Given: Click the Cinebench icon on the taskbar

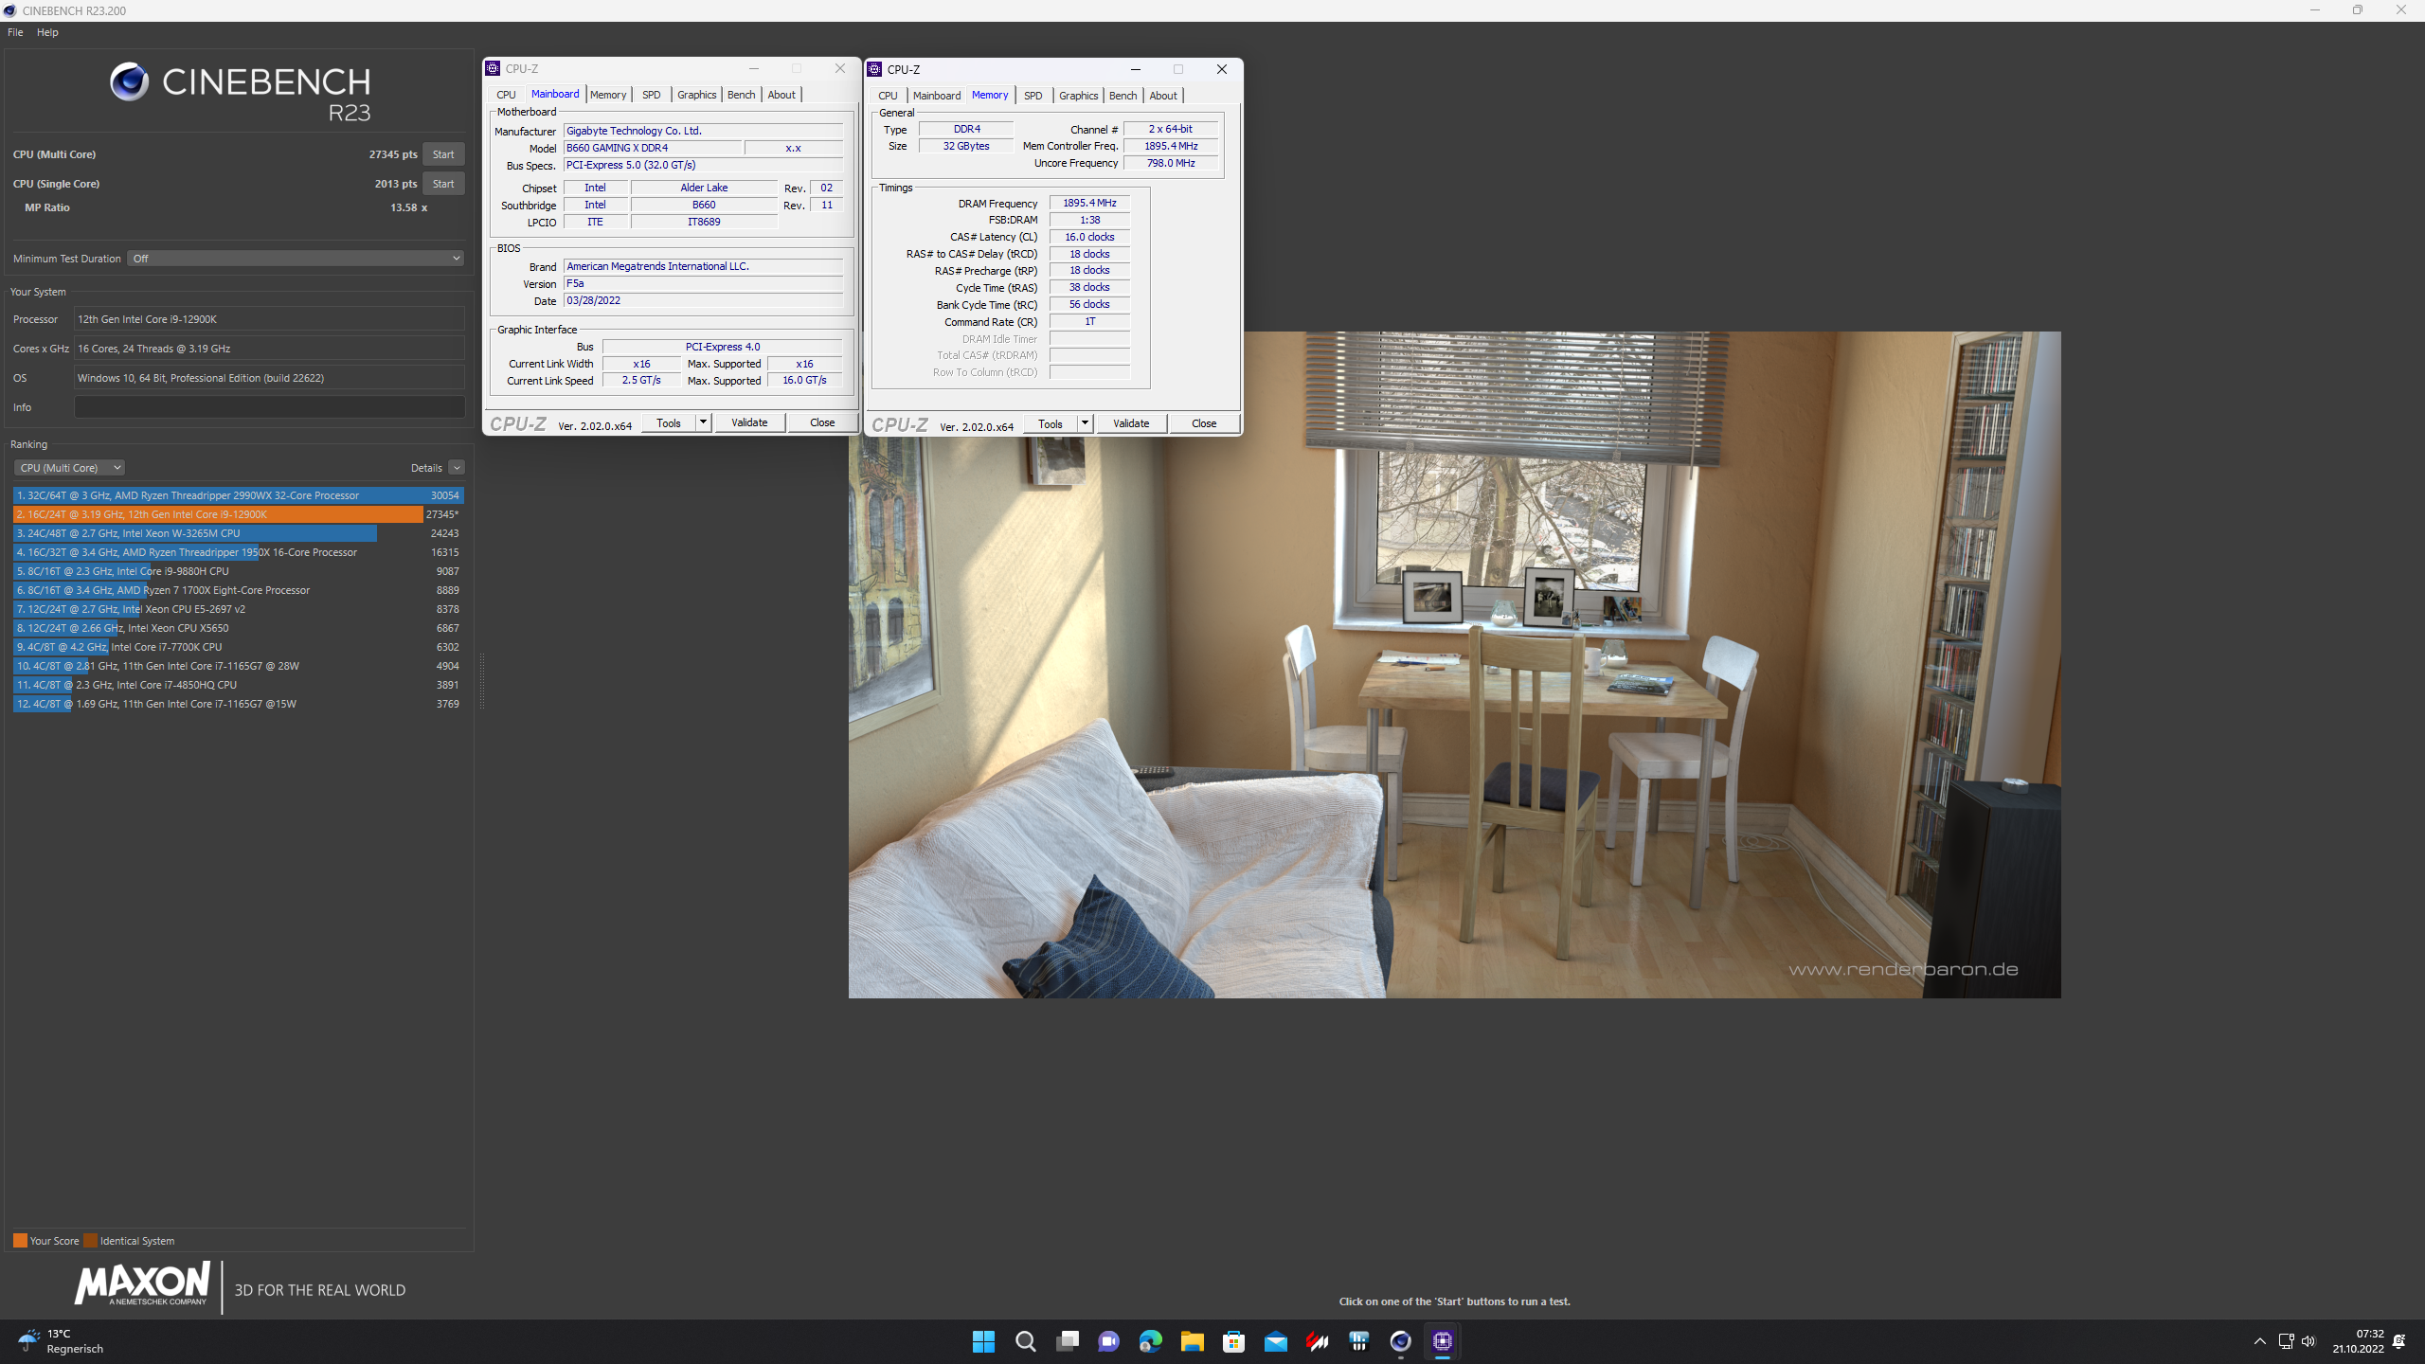Looking at the screenshot, I should click(1400, 1341).
